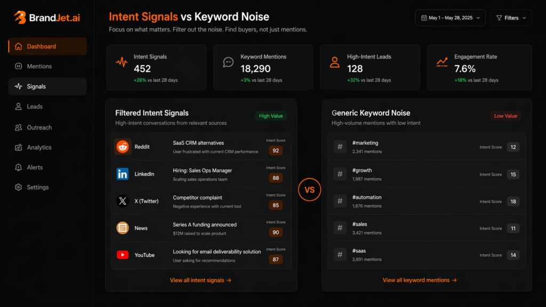Viewport: 546px width, 307px height.
Task: Click Looking for email deliverability solution
Action: [x=217, y=252]
